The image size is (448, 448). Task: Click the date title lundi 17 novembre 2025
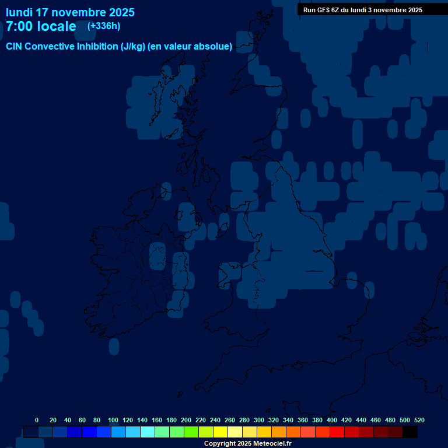70,12
